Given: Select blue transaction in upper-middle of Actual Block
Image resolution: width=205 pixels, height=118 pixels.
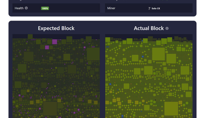Looking at the screenshot, I should point(143,57).
